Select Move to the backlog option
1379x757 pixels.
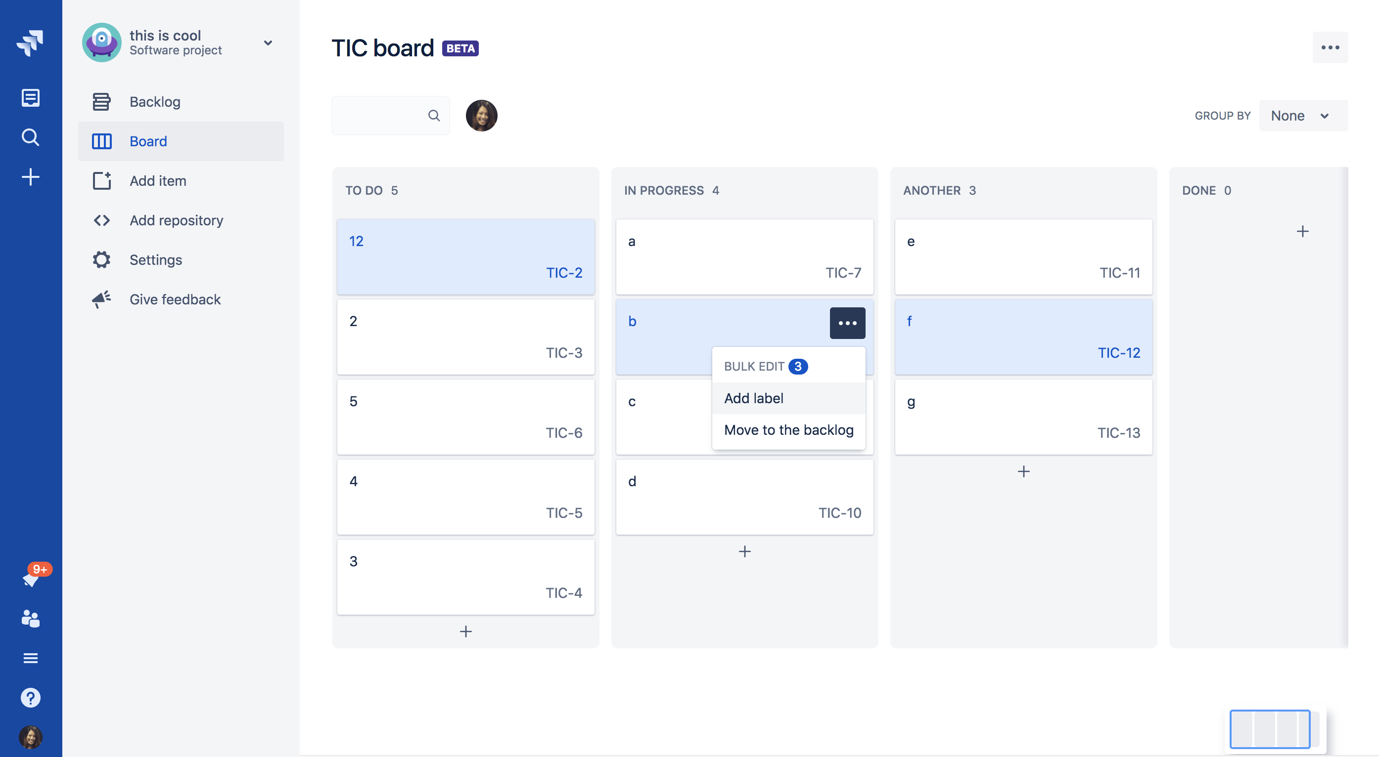788,430
